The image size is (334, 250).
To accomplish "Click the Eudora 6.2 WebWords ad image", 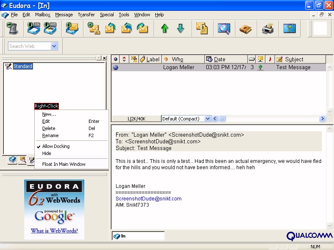I will 54,210.
